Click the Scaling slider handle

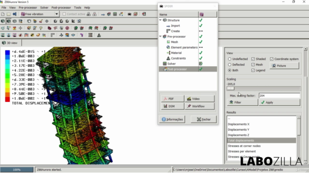pos(230,88)
